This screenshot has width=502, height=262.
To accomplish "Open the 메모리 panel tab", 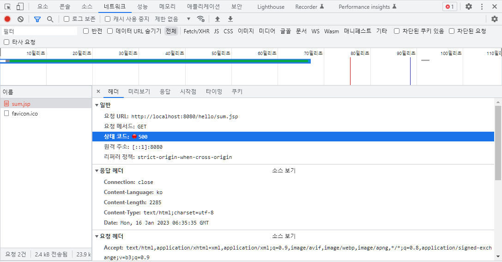I will (168, 6).
